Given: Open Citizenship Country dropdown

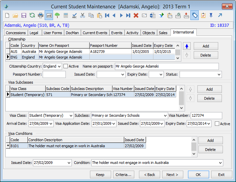Looking at the screenshot, I should pos(59,67).
